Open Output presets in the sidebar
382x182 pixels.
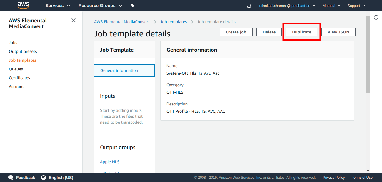coord(23,51)
